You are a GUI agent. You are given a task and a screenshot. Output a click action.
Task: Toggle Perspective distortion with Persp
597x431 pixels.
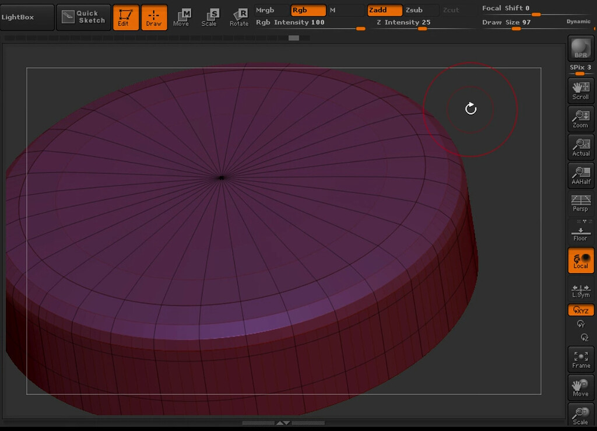[580, 202]
